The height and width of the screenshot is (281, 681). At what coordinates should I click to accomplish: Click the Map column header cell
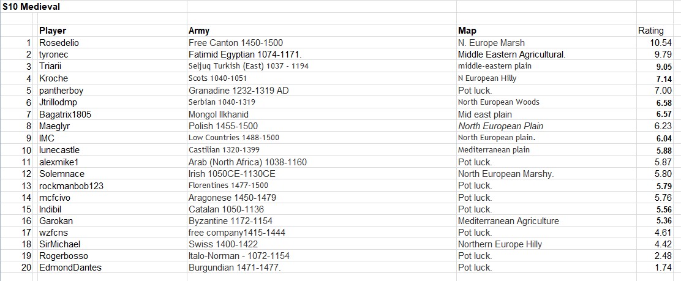point(467,31)
